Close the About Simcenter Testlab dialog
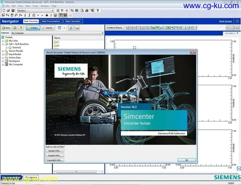 pyautogui.click(x=193, y=52)
